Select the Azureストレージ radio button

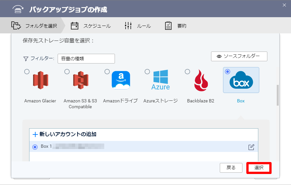147,72
